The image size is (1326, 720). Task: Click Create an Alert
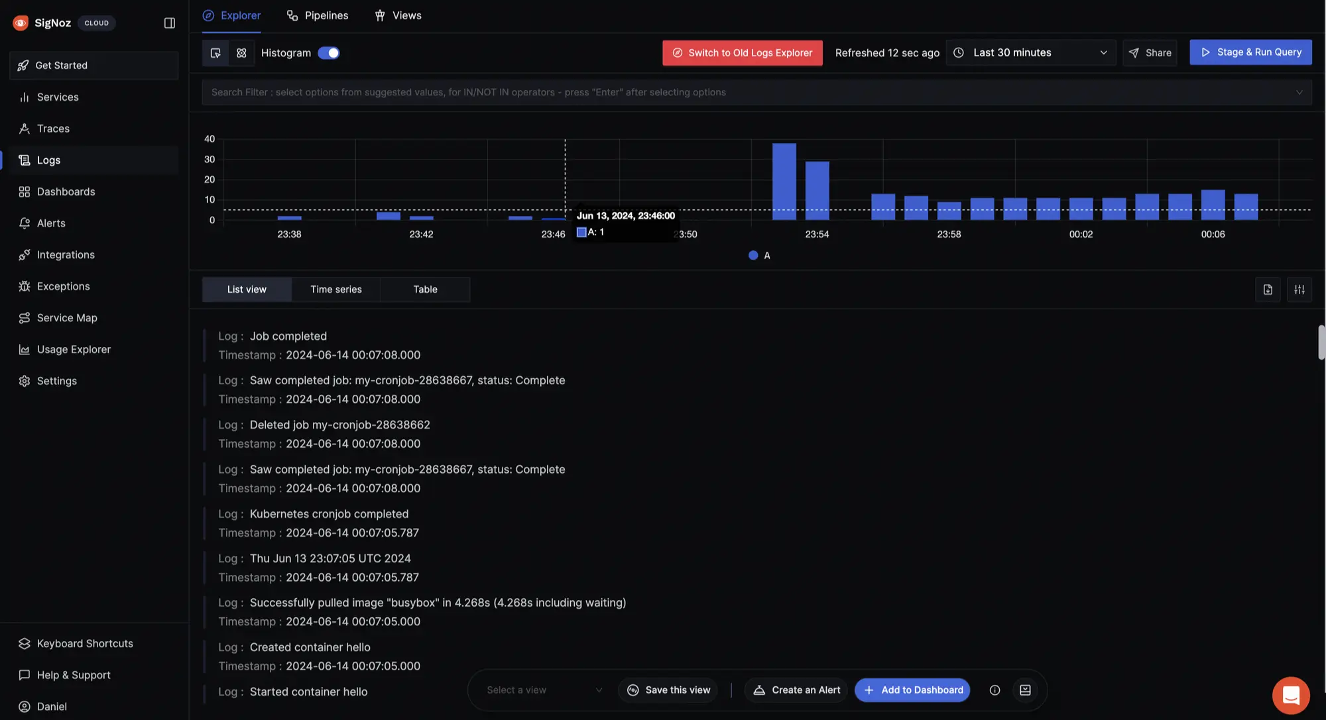pos(796,690)
